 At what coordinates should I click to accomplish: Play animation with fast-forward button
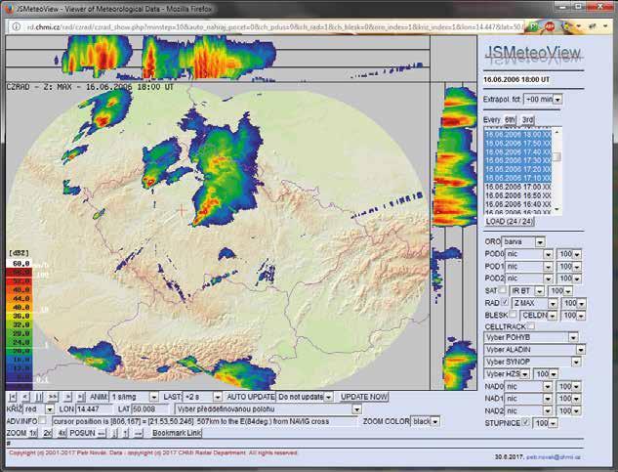53,397
